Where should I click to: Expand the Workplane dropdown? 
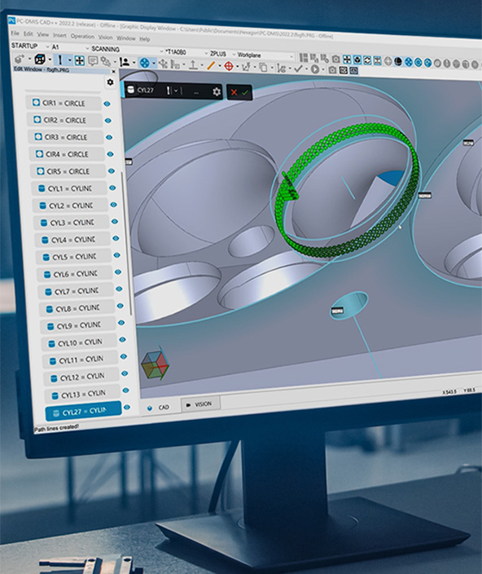(x=291, y=56)
